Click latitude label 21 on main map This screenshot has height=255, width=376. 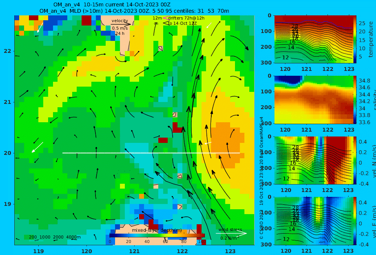(x=8, y=102)
